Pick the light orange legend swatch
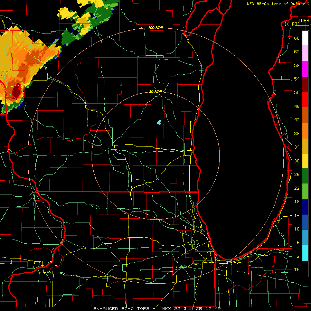This screenshot has height=311, width=311. tap(305, 131)
